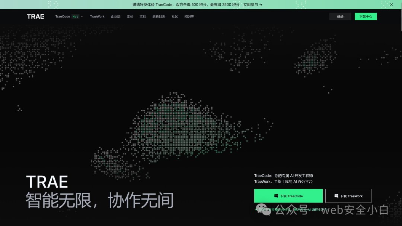Click the arrow next to 立即参与
This screenshot has height=226, width=402.
click(x=261, y=4)
